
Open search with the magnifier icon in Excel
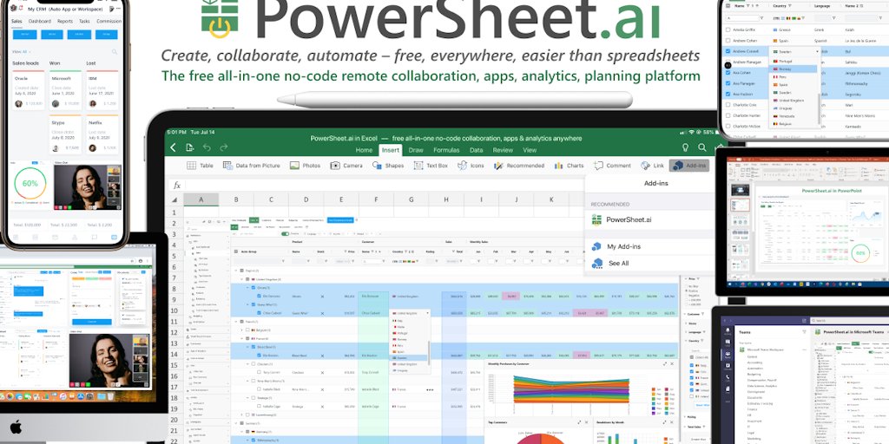[x=702, y=147]
